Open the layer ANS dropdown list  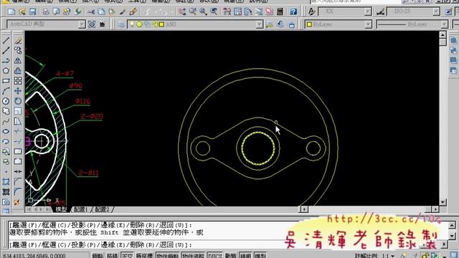[x=260, y=24]
